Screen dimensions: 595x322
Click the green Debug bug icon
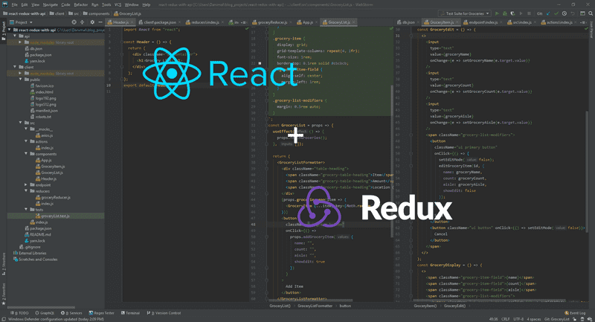[x=505, y=13]
